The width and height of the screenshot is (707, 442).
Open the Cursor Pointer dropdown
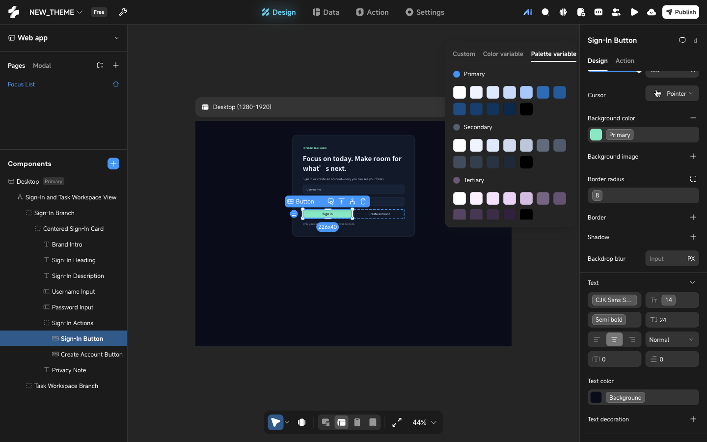pyautogui.click(x=672, y=94)
